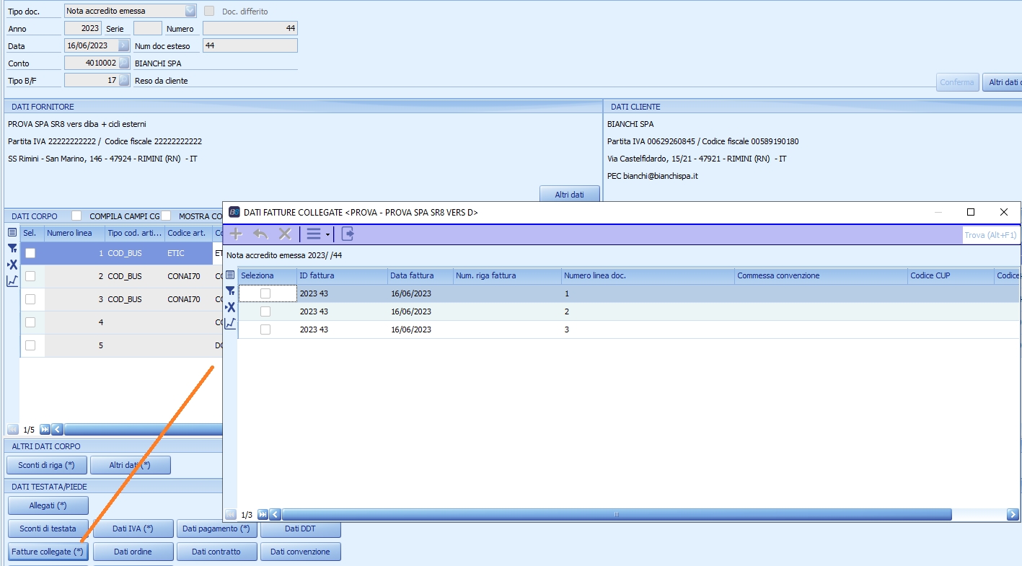Click the lookup button next to the Data field
Viewport: 1022px width, 566px height.
coord(124,45)
